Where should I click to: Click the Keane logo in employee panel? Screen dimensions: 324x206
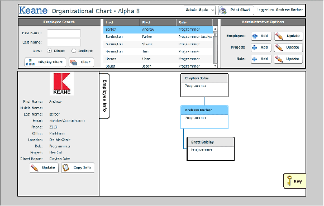pos(62,84)
